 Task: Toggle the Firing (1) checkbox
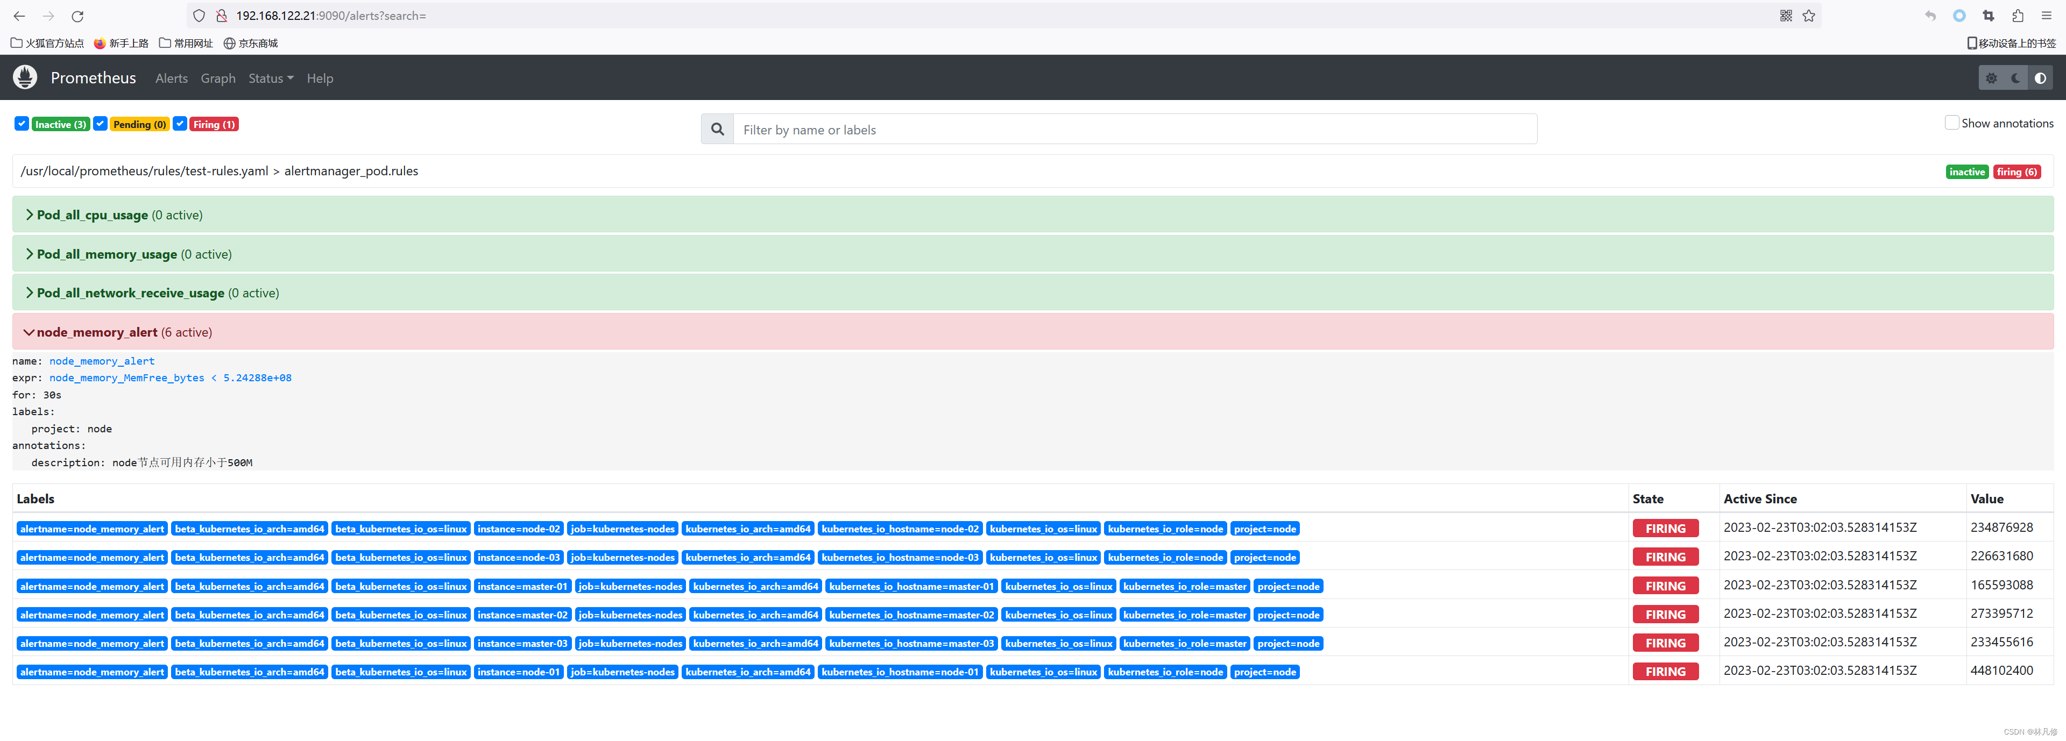click(180, 124)
